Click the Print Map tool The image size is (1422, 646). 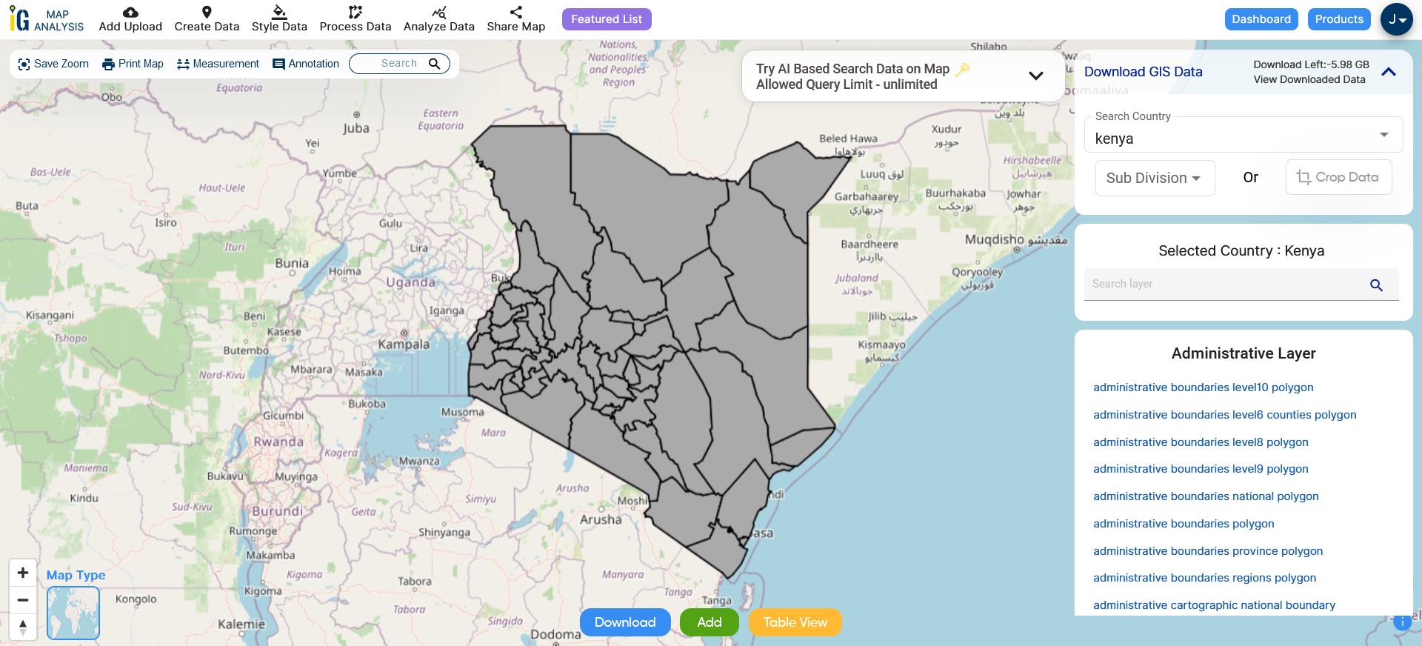[133, 64]
